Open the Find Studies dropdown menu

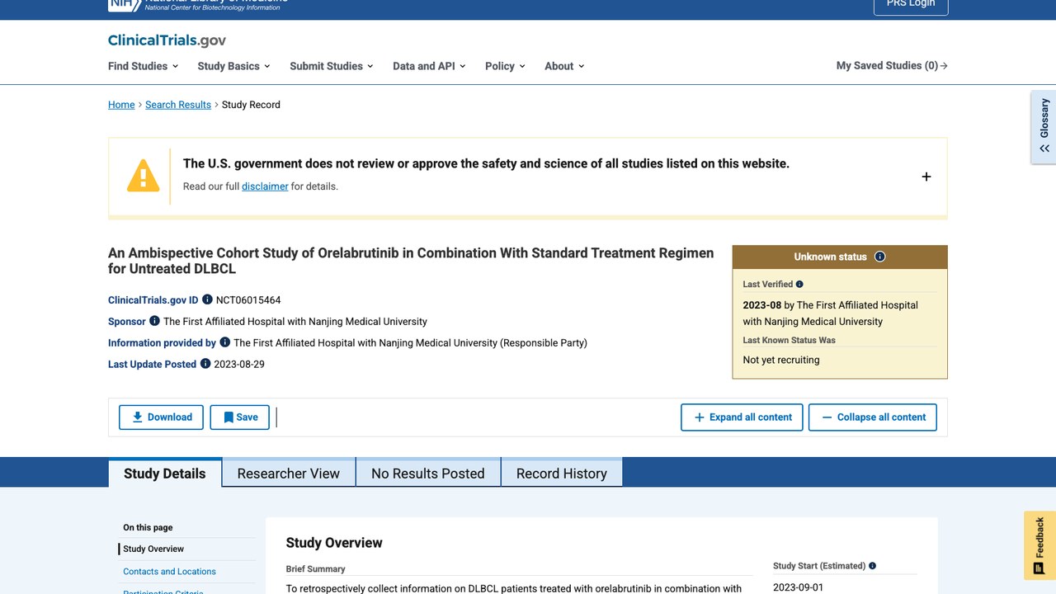coord(144,66)
